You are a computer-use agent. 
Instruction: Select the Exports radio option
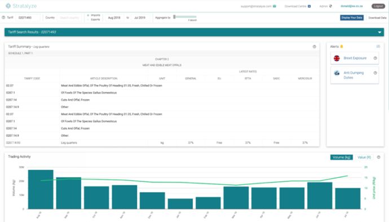click(88, 20)
